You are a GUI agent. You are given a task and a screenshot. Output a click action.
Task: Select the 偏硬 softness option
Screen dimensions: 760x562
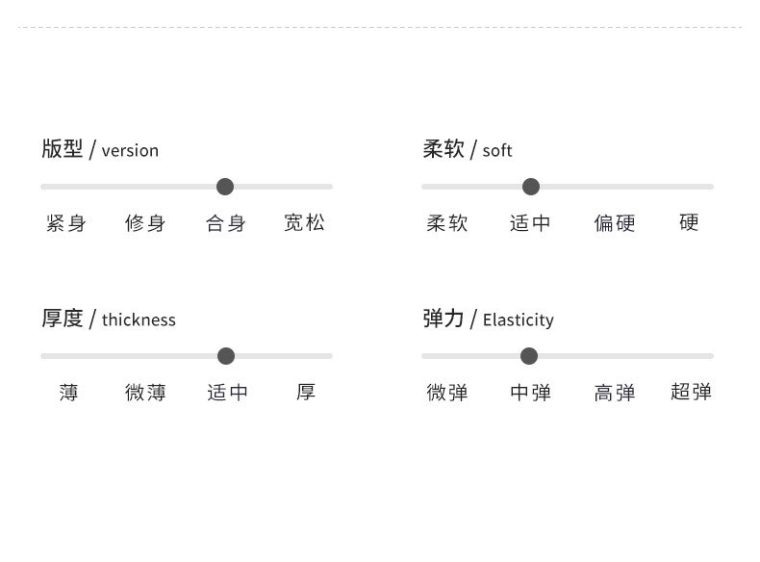(615, 223)
